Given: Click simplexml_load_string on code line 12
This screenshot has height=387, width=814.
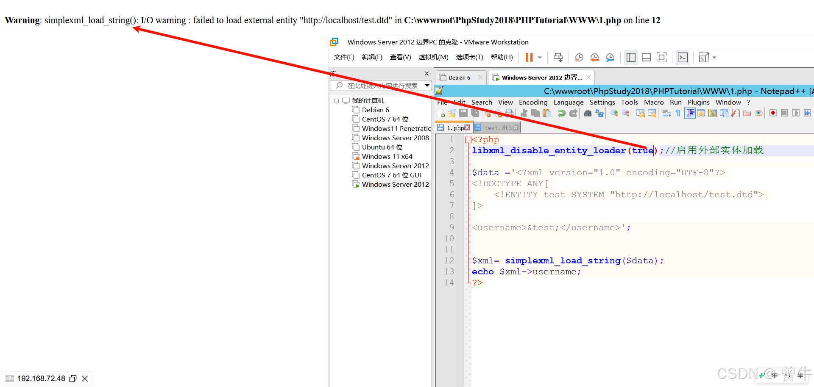Looking at the screenshot, I should [563, 261].
